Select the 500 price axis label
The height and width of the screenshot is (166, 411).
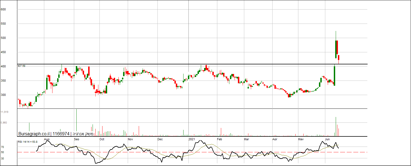click(x=3, y=38)
